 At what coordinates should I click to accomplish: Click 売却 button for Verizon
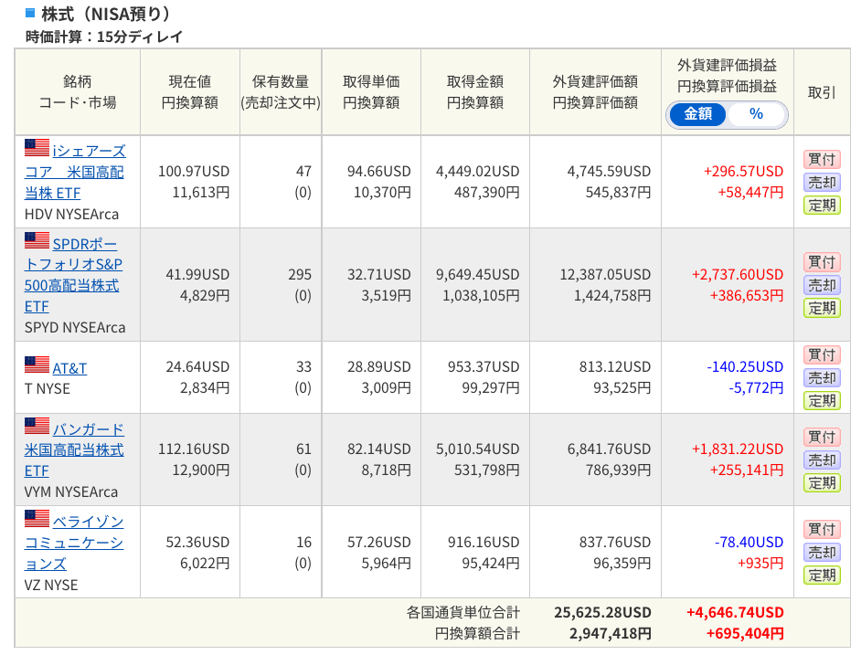pyautogui.click(x=822, y=553)
